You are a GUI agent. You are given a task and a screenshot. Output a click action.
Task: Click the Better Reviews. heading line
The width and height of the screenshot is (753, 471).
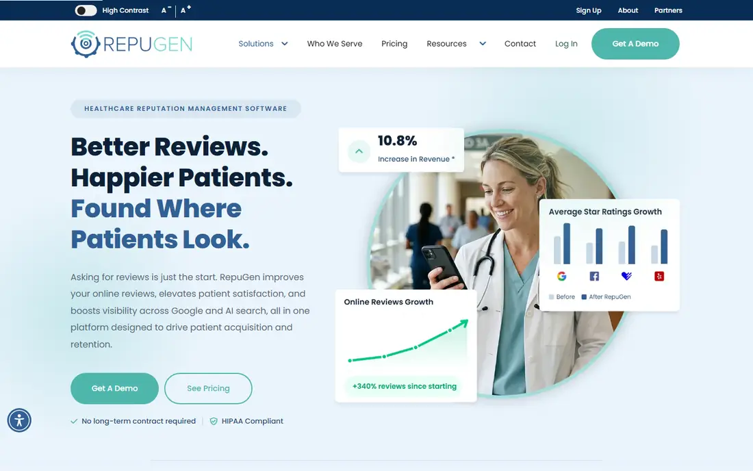pyautogui.click(x=170, y=147)
